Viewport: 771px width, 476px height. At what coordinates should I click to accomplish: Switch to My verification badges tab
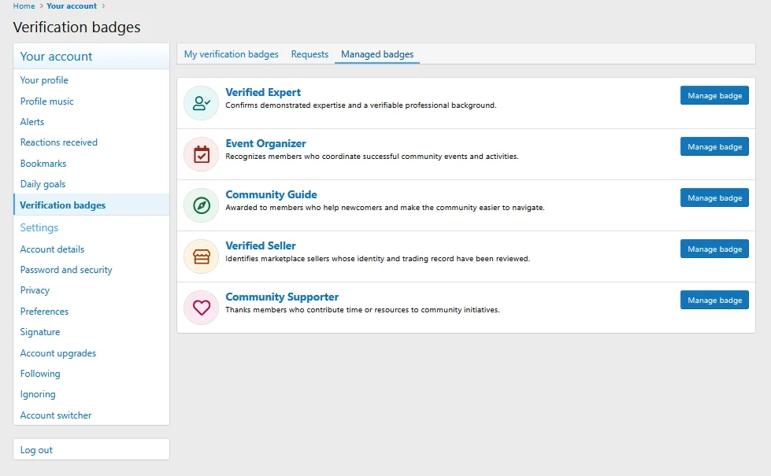tap(231, 54)
